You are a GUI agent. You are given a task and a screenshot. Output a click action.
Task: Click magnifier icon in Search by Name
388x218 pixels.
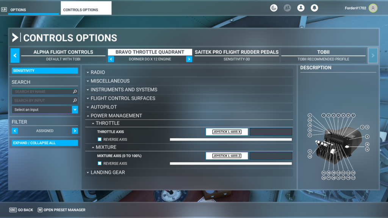click(x=75, y=92)
